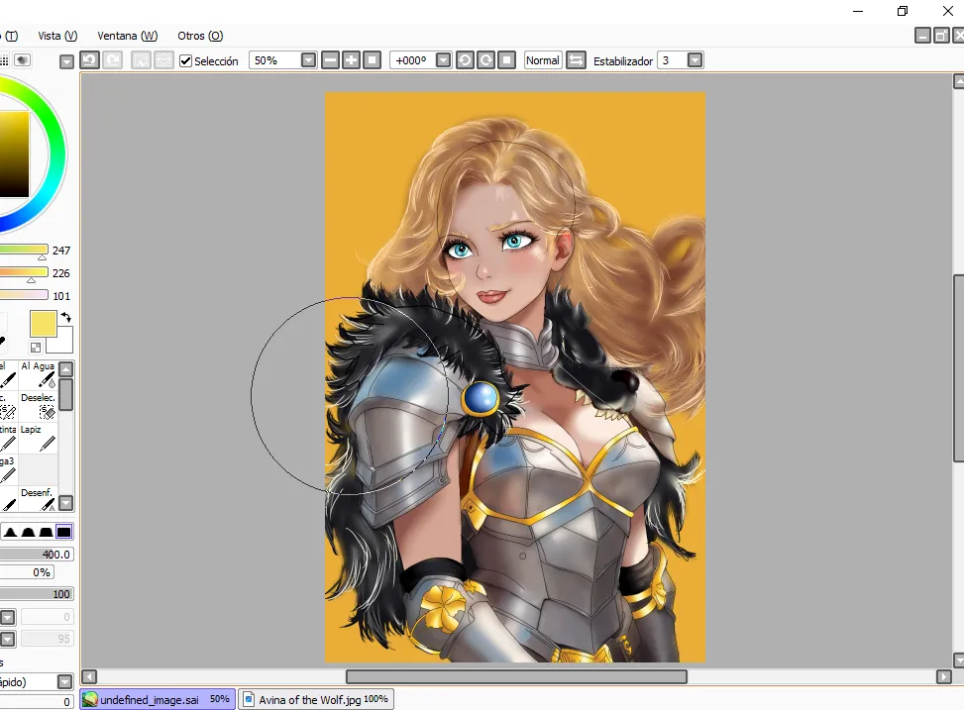
Task: Rotate canvas clockwise button
Action: pos(485,60)
